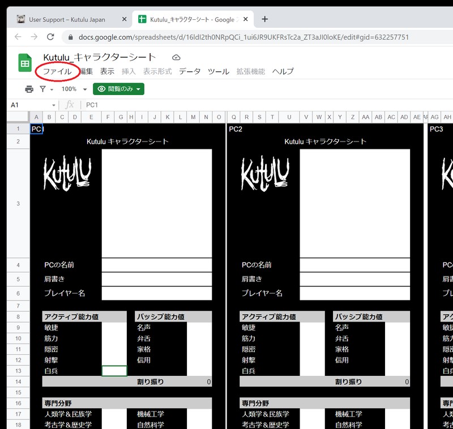Click the PC1 アクティブ能力値 header
This screenshot has width=453, height=429.
(84, 317)
